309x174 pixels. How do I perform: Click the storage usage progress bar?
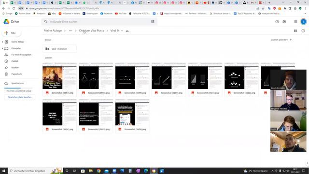[x=18, y=88]
